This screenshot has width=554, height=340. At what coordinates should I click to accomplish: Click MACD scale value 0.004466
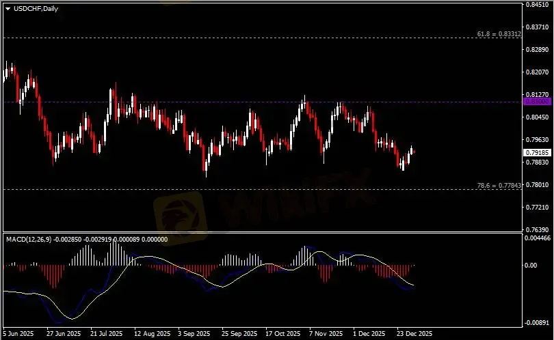(538, 238)
